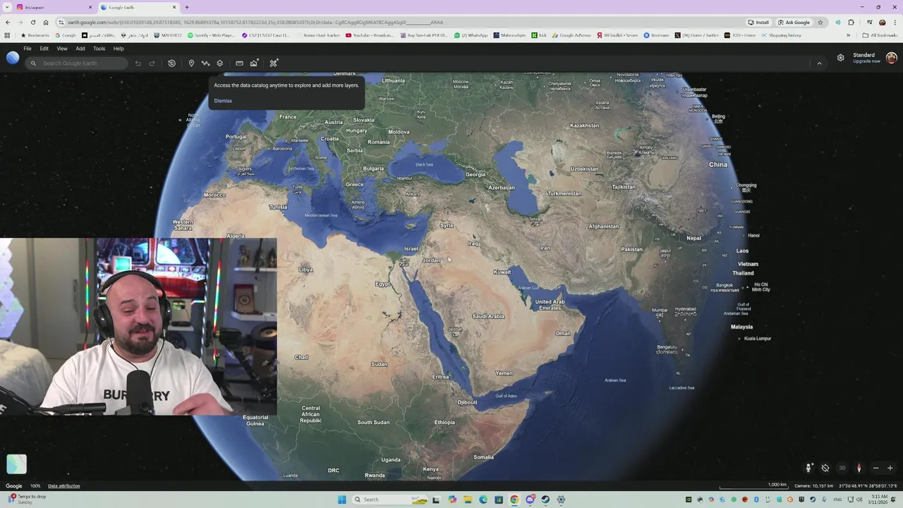Click the Ask Google button
This screenshot has height=508, width=903.
[x=794, y=23]
